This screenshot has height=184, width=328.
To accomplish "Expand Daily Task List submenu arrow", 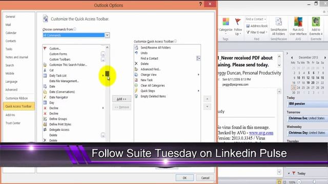I will point(102,76).
